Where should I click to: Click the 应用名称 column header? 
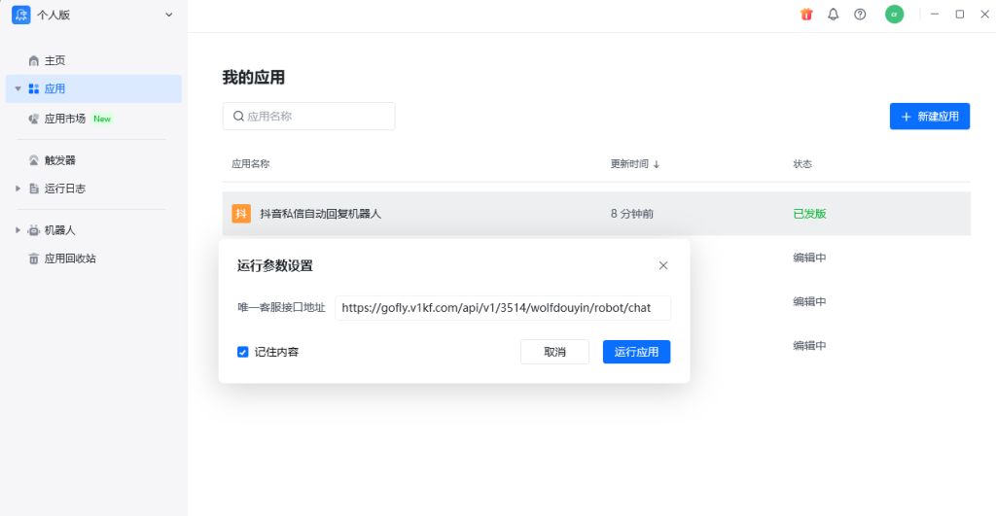pyautogui.click(x=250, y=164)
